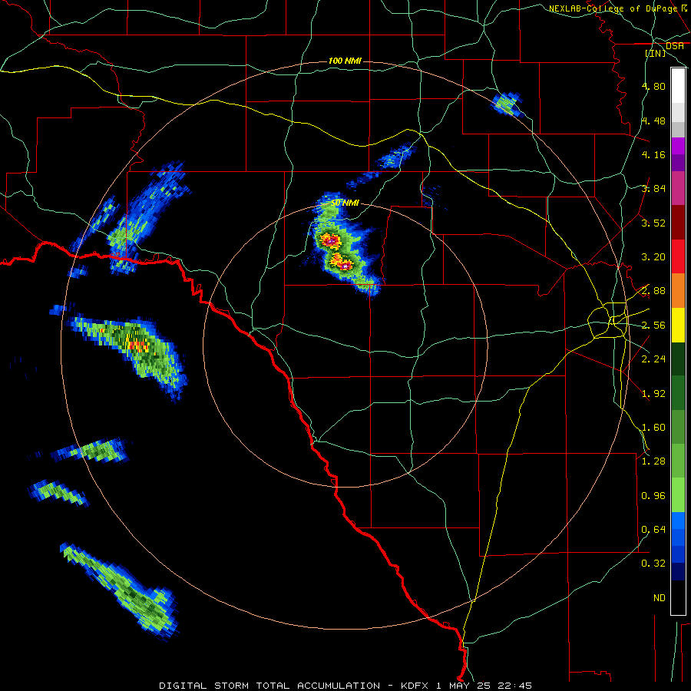Click the 3.52 legend value

point(653,223)
